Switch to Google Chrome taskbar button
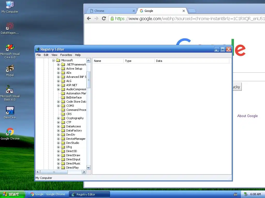This screenshot has height=198, width=265. (x=48, y=194)
